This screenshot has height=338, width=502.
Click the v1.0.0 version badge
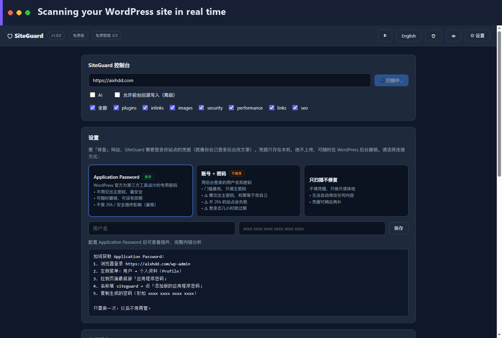pos(56,36)
